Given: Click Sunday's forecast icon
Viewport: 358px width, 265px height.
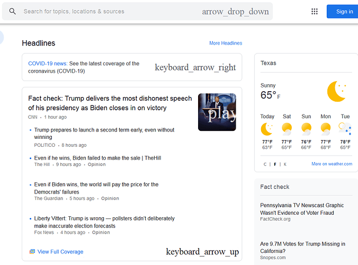Looking at the screenshot, I should pyautogui.click(x=306, y=129).
